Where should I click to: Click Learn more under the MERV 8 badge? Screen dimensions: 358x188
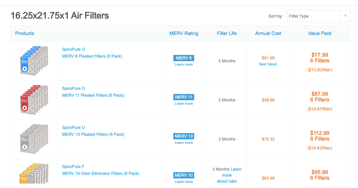click(183, 64)
